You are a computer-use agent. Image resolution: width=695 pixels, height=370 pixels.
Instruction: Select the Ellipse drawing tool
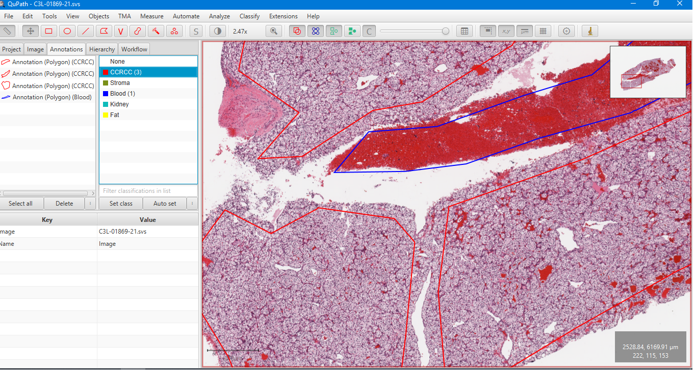coord(67,31)
